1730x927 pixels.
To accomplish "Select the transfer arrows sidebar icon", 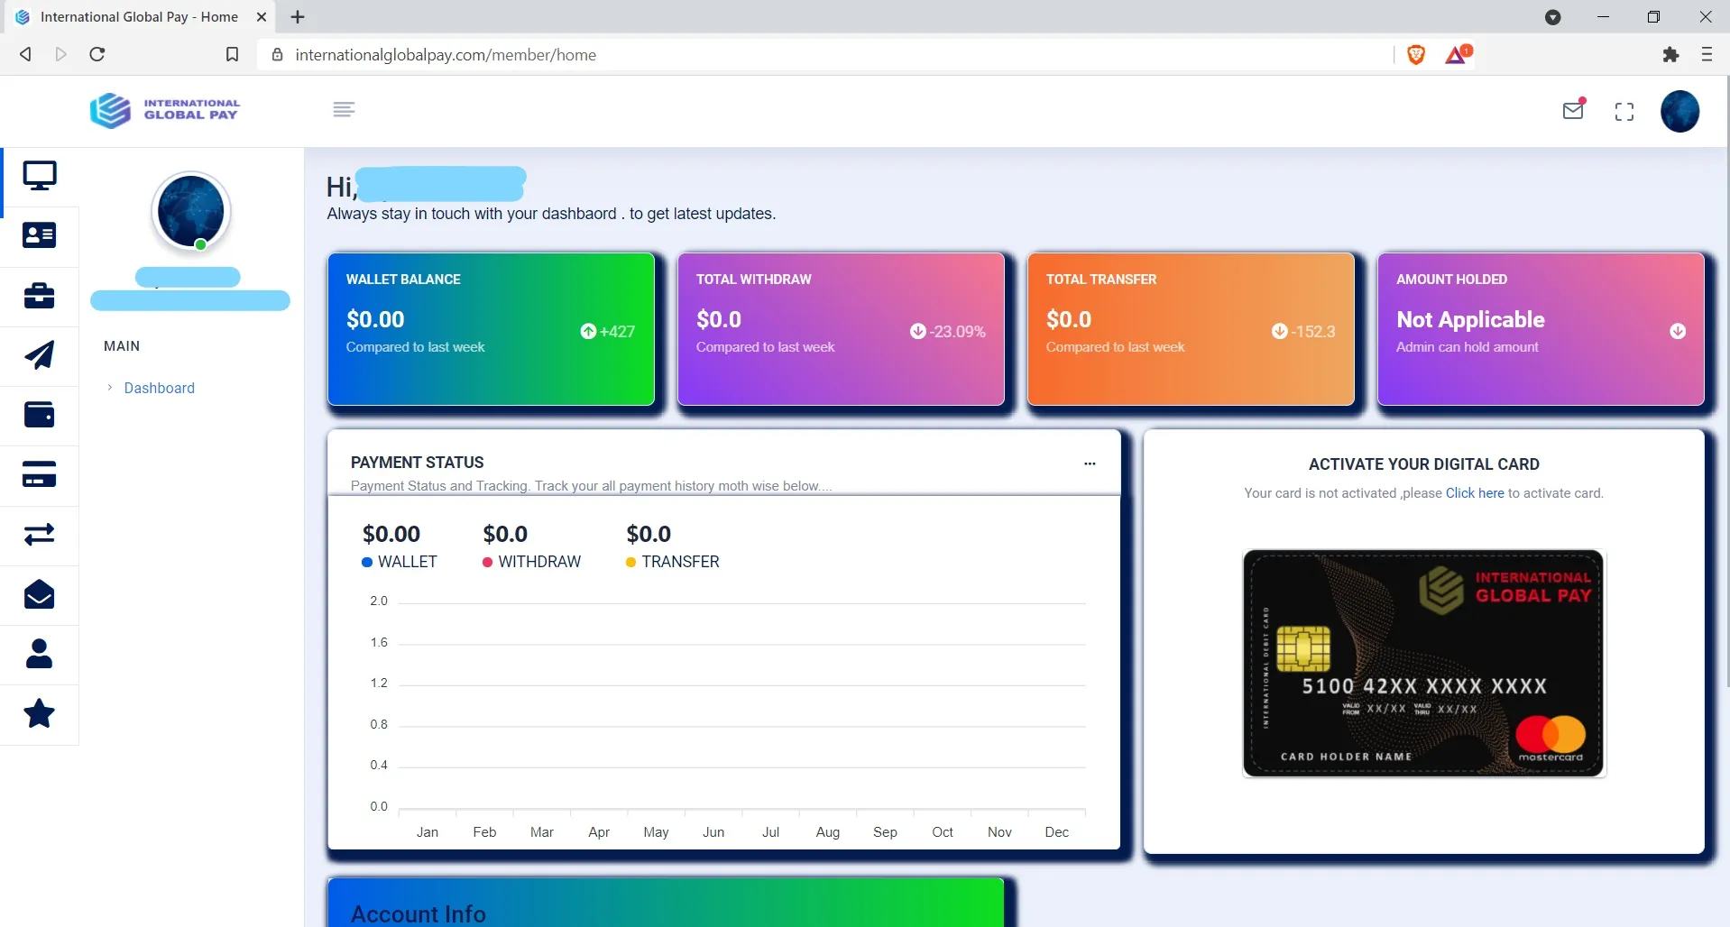I will (40, 535).
